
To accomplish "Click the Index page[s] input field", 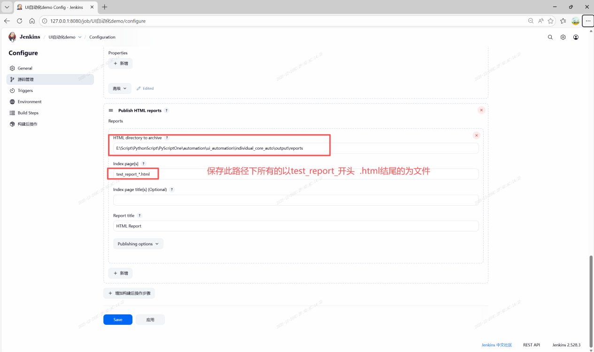I will coord(296,174).
